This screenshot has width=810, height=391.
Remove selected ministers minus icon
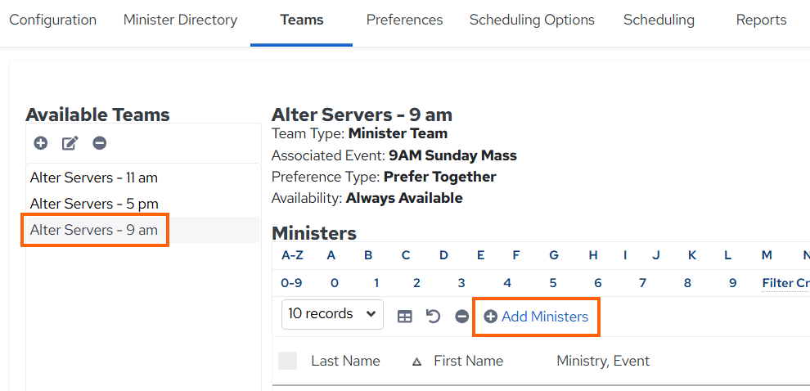[461, 317]
